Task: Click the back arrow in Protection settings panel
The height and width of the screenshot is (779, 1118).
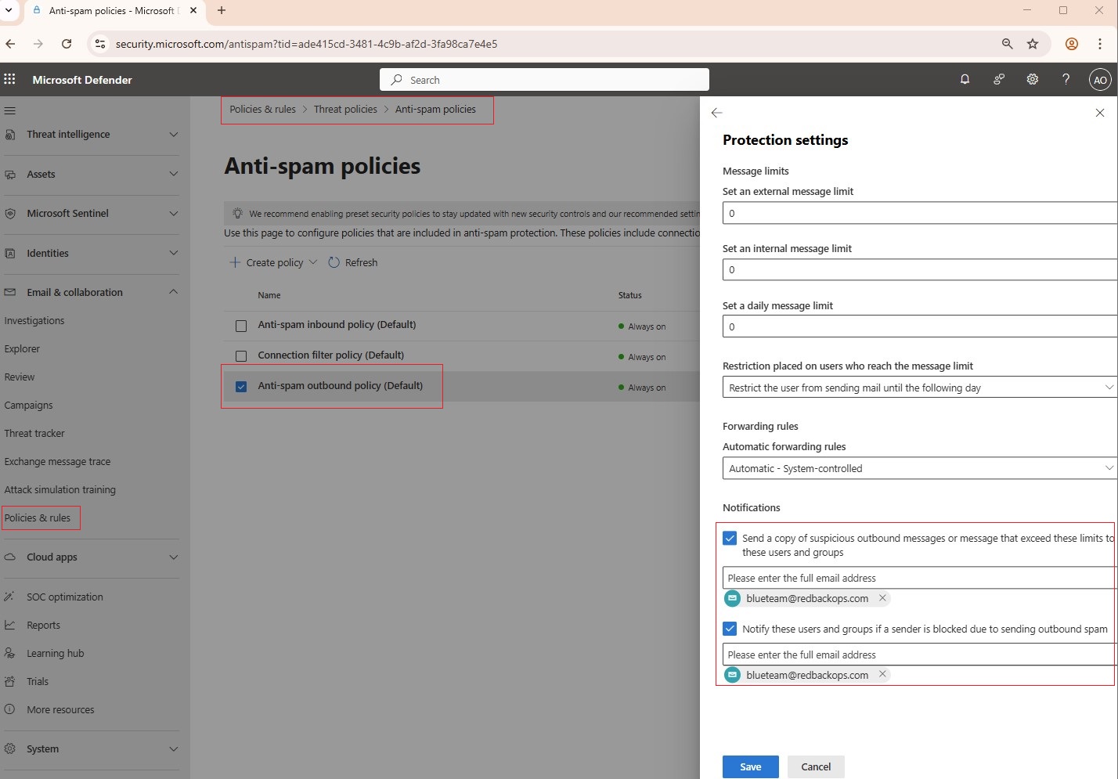Action: (716, 113)
